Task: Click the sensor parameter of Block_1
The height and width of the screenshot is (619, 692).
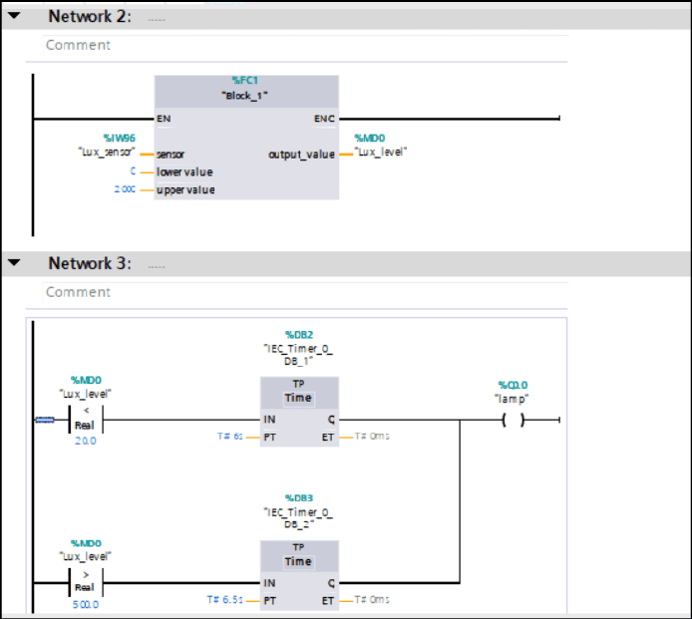Action: tap(171, 155)
